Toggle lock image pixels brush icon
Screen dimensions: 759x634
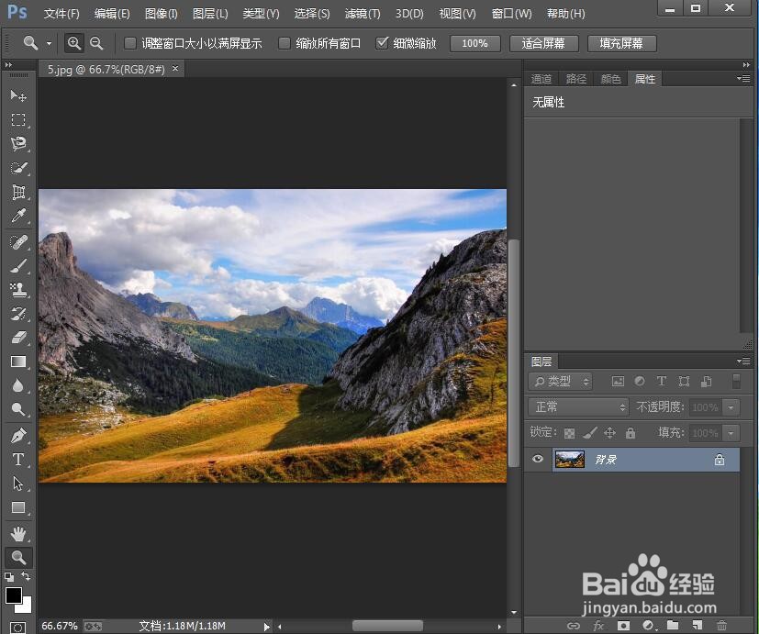click(589, 433)
